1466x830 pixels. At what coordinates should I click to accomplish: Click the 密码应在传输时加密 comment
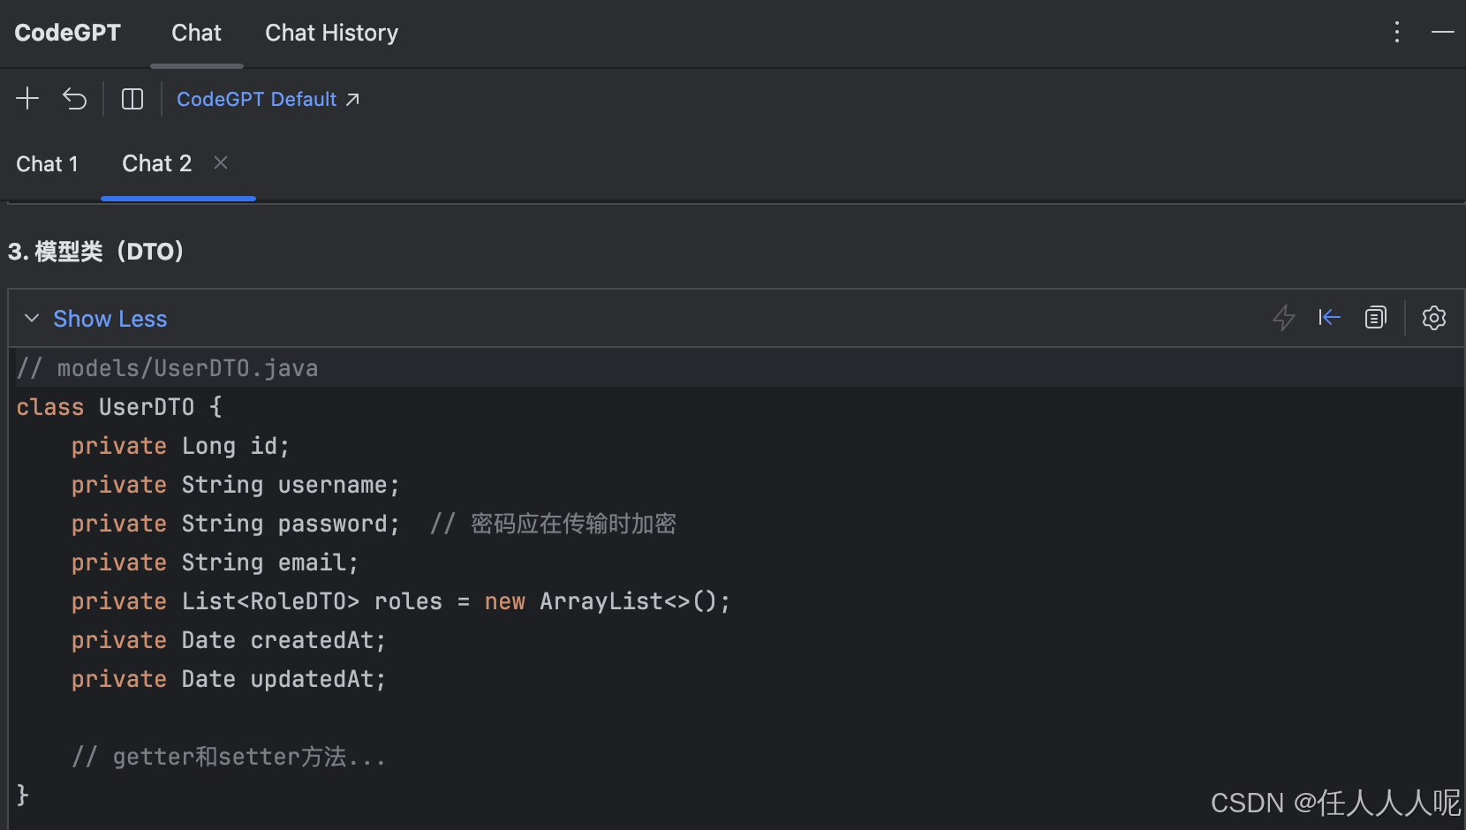(x=554, y=524)
